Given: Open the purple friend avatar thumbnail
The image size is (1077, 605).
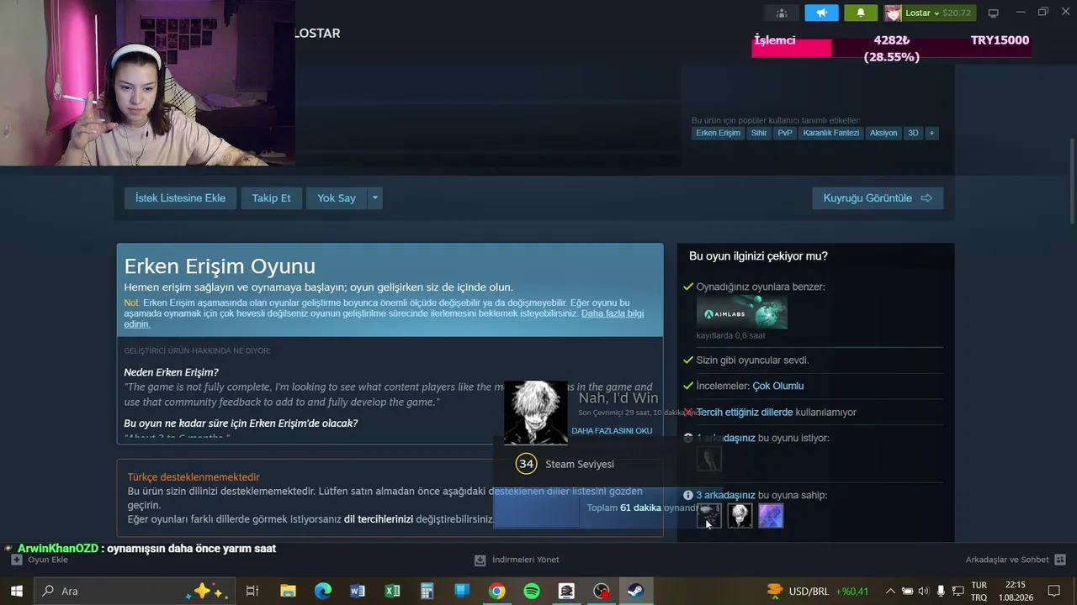Looking at the screenshot, I should [771, 515].
